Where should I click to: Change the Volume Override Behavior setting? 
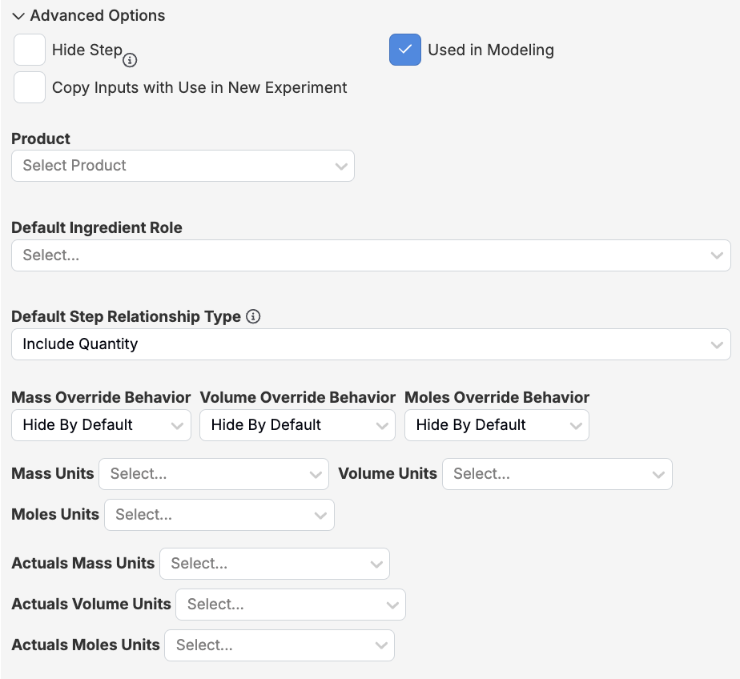[297, 425]
